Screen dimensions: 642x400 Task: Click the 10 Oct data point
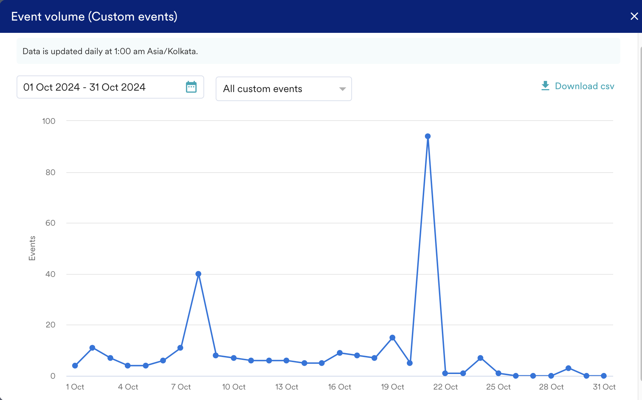234,358
